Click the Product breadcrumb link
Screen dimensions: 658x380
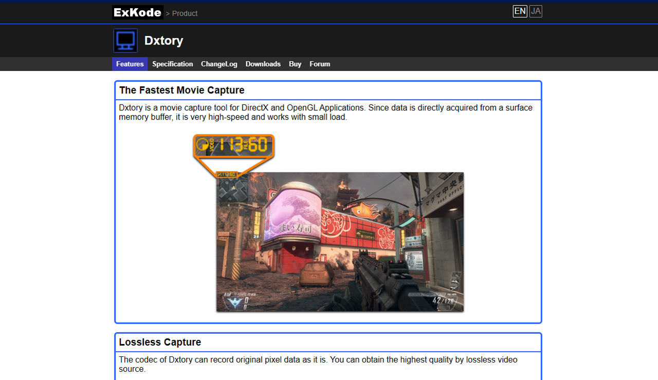pos(185,13)
